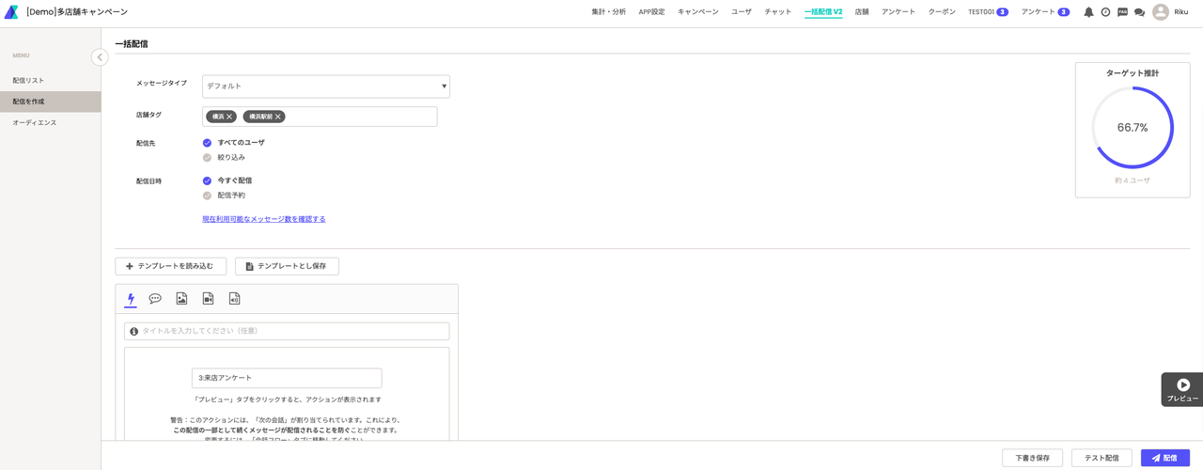Open the chat bubbles icon in header
This screenshot has height=470, width=1203.
[x=1139, y=12]
